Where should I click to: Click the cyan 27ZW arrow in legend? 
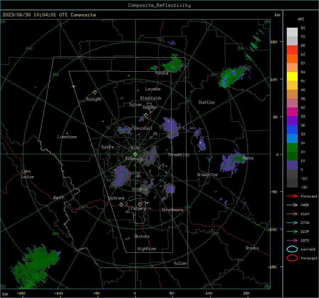click(292, 223)
